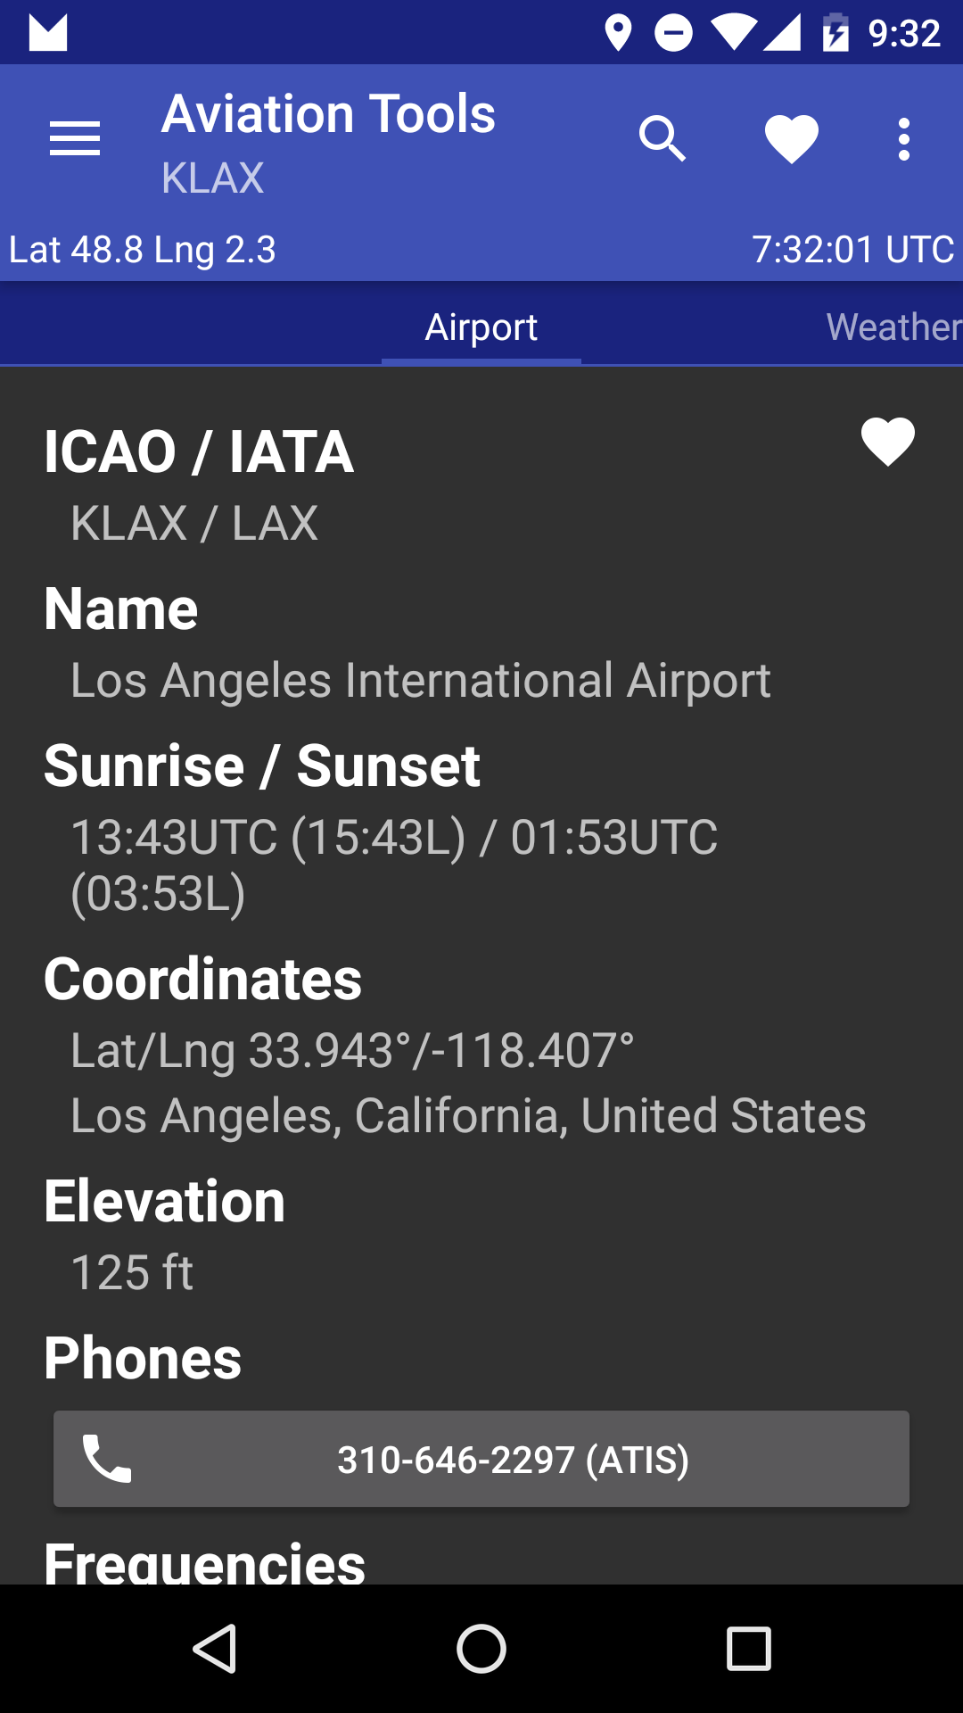
Task: Tap the Lat 48.8 Lng 2.3 position text
Action: click(x=143, y=250)
